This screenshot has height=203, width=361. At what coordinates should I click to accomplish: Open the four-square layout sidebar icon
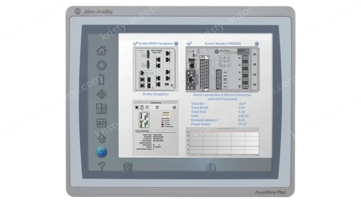coord(101,109)
